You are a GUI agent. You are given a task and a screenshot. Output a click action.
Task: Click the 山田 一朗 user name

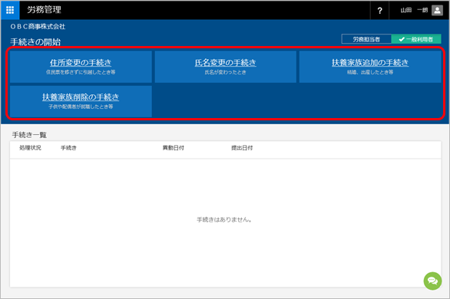(x=414, y=10)
